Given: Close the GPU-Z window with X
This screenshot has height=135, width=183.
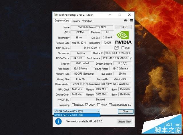Looking at the screenshot, I should pyautogui.click(x=130, y=15).
